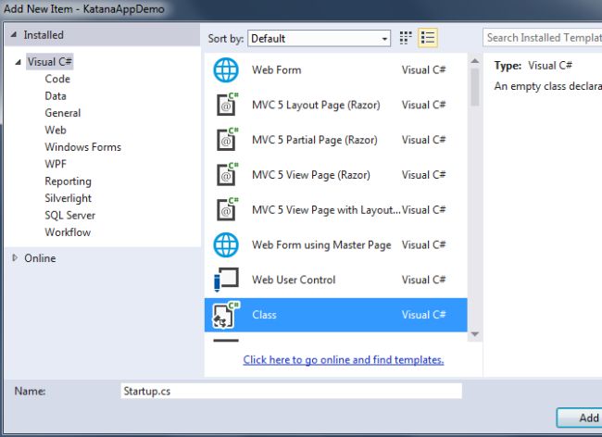Click the MVC 5 Partial Page icon
Viewport: 602px width, 437px height.
[x=227, y=139]
